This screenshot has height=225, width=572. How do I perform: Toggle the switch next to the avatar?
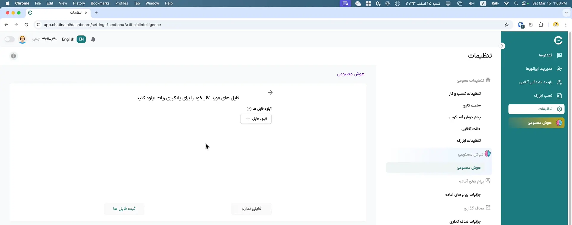[10, 39]
